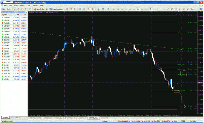Expand the Indicators dropdown arrow
The height and width of the screenshot is (123, 204).
click(x=100, y=9)
